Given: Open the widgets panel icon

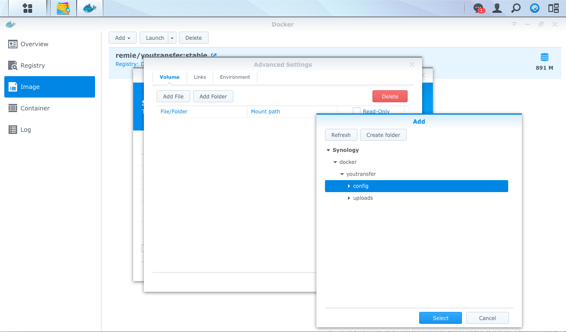Looking at the screenshot, I should pyautogui.click(x=535, y=8).
